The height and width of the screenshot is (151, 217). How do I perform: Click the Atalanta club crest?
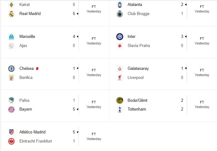click(x=120, y=5)
